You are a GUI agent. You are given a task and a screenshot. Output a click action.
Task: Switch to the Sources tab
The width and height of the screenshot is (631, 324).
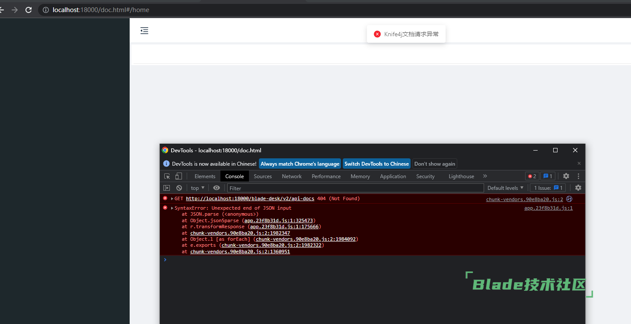[x=263, y=176]
